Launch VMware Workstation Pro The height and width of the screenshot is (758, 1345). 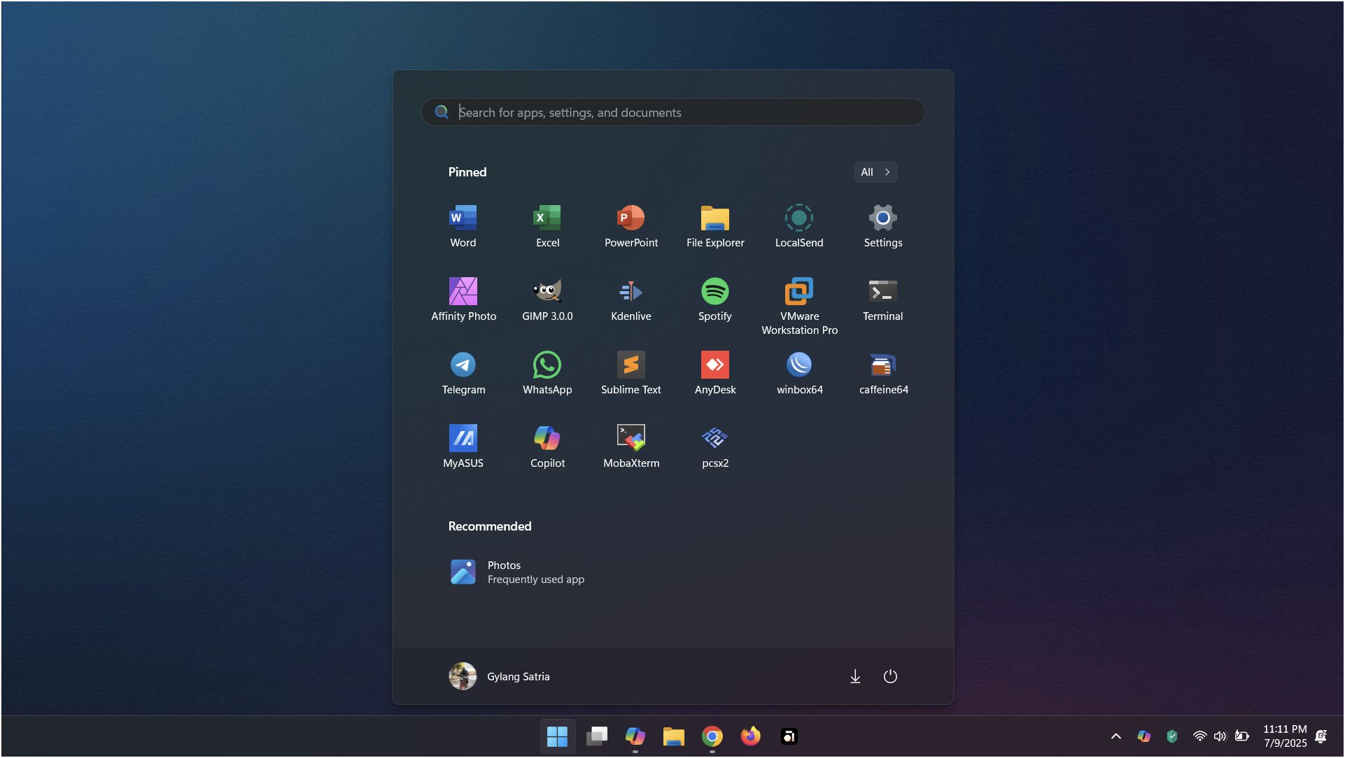799,307
